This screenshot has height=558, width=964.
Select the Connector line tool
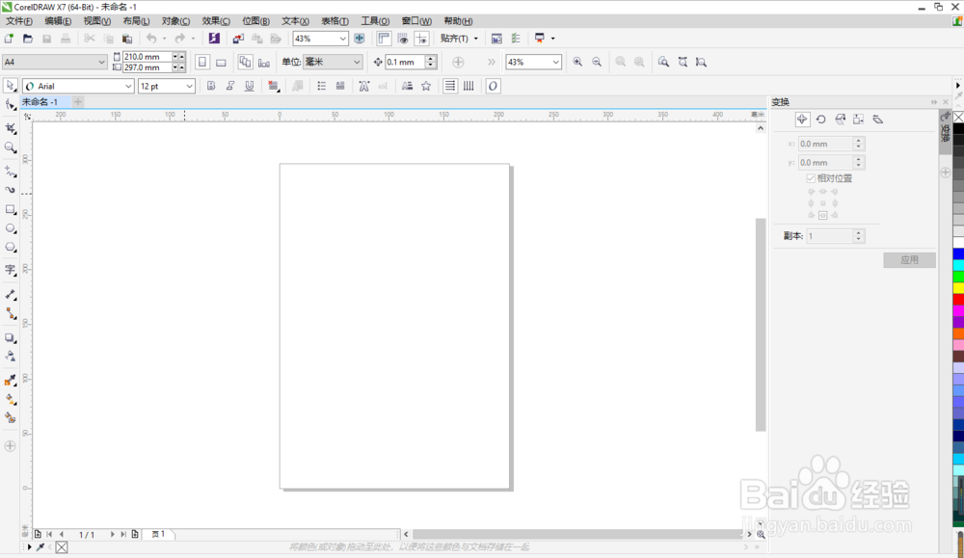click(11, 313)
